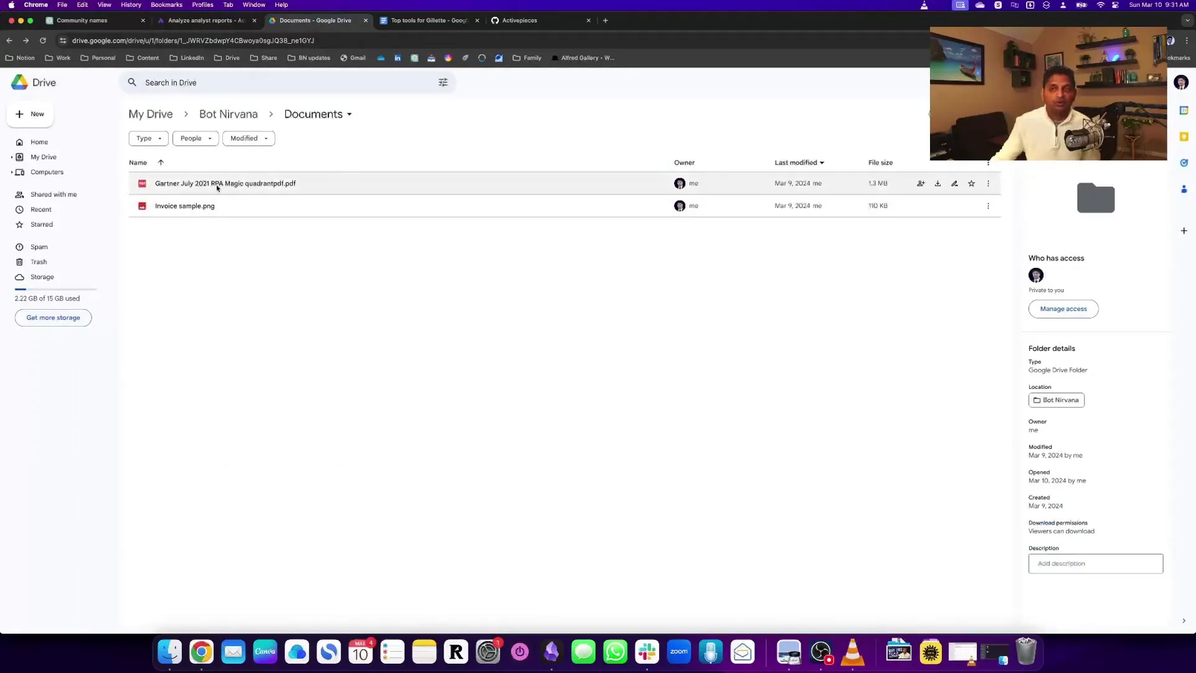Sort by Last modified column

(799, 163)
